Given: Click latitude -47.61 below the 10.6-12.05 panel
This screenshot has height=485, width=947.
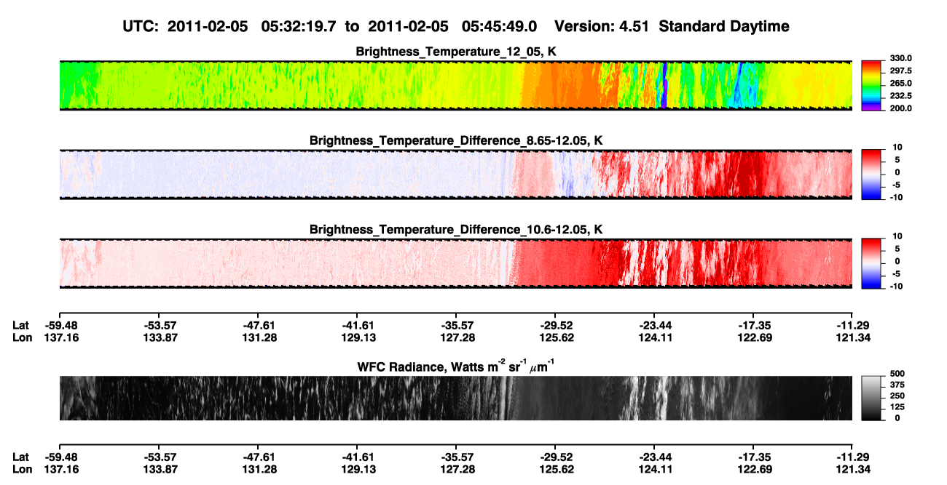Looking at the screenshot, I should click(257, 325).
